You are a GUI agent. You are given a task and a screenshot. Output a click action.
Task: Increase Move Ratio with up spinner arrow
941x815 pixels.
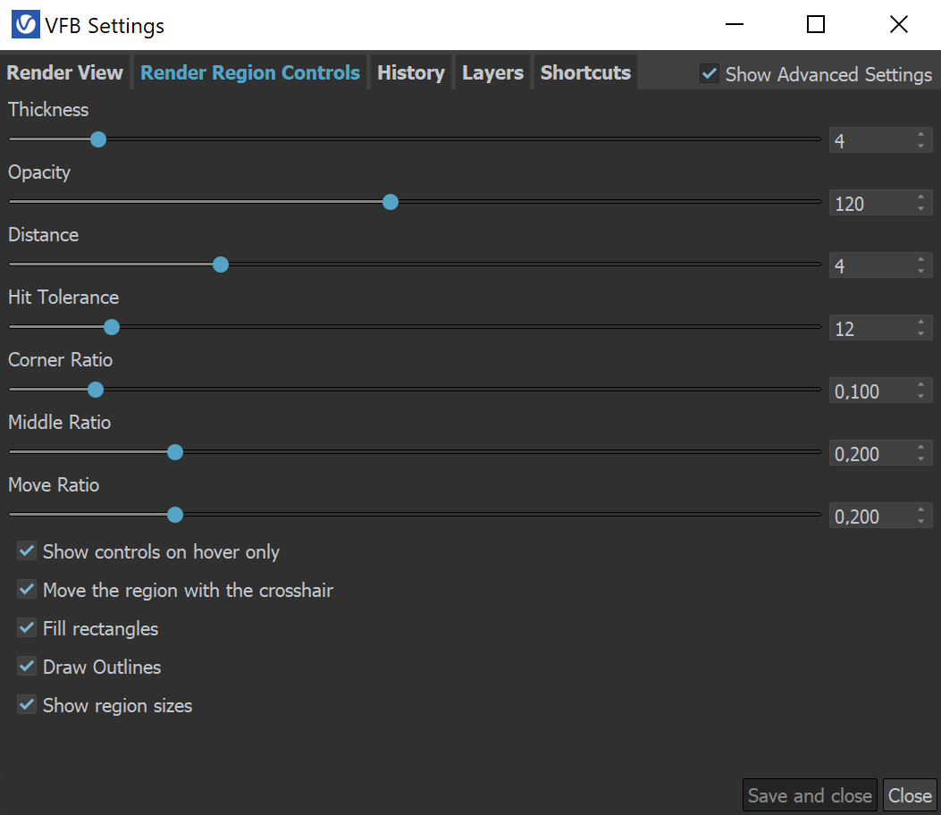pyautogui.click(x=920, y=508)
